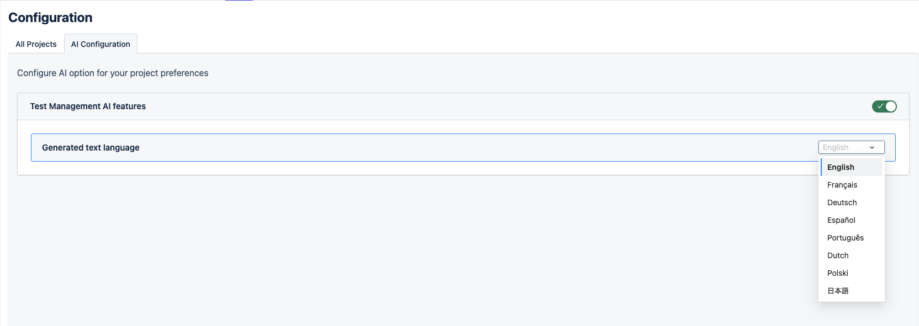Click the checkmark icon inside the green toggle
The image size is (919, 326).
coord(880,106)
